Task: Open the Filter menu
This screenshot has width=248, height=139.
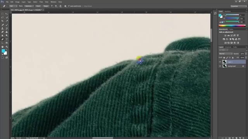Action: 41,2
